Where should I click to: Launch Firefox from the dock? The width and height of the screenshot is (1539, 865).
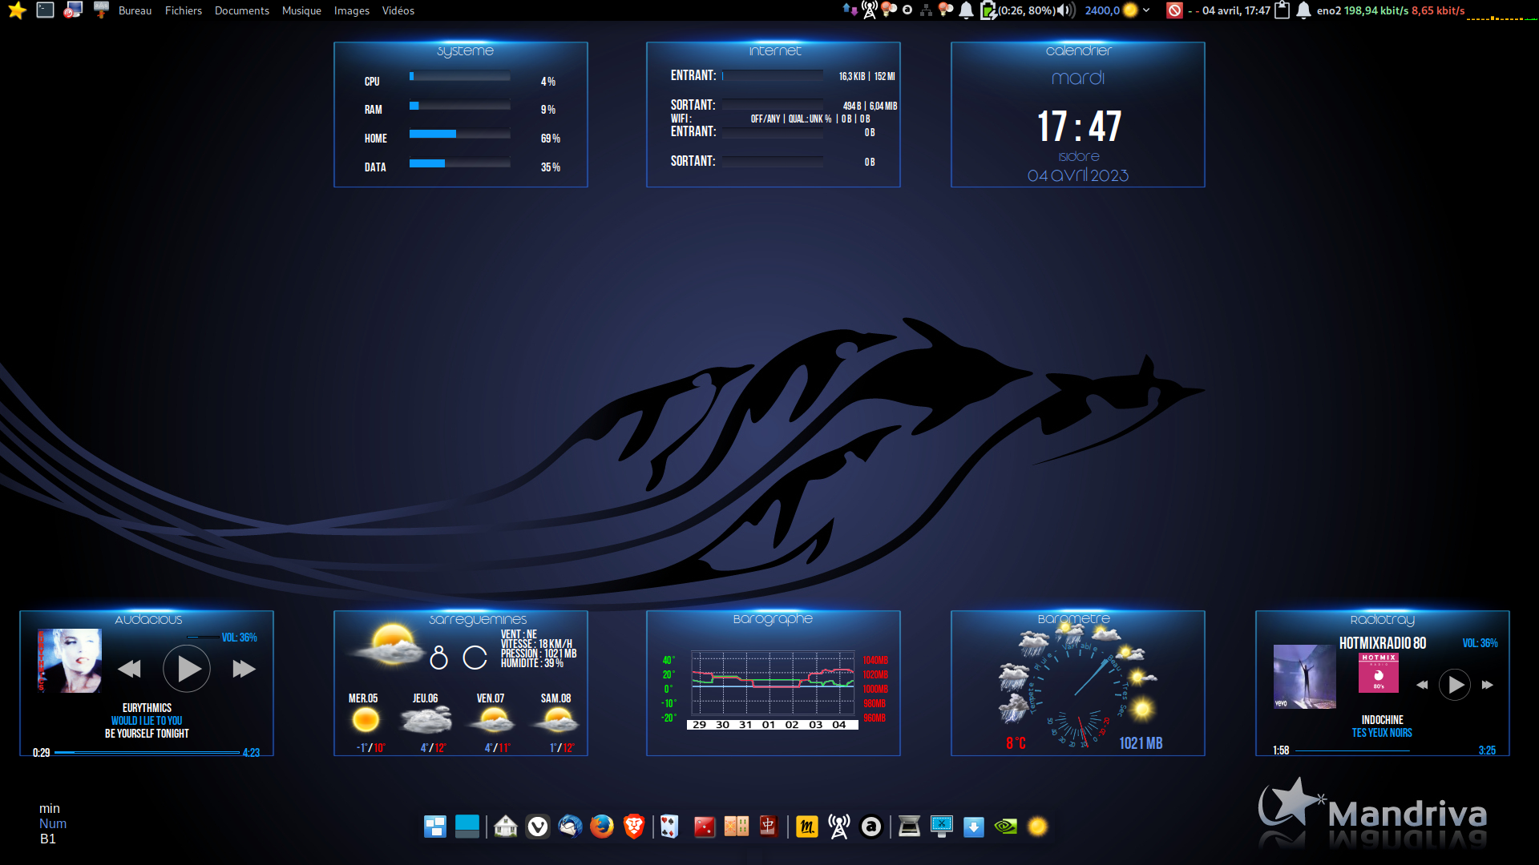tap(601, 826)
